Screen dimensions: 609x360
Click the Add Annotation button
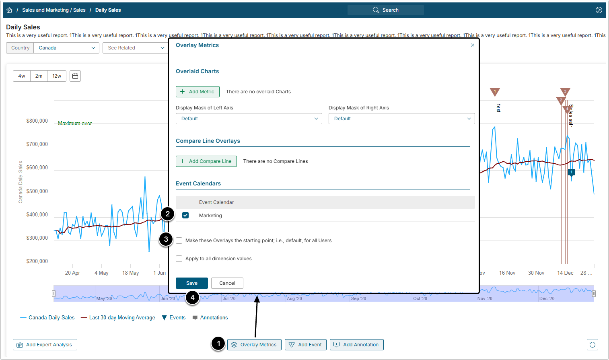pyautogui.click(x=356, y=345)
